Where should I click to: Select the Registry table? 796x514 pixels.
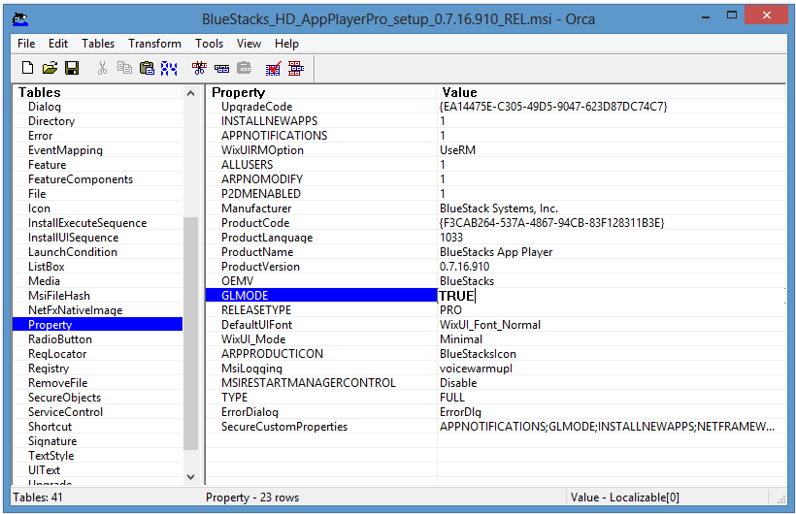click(49, 369)
